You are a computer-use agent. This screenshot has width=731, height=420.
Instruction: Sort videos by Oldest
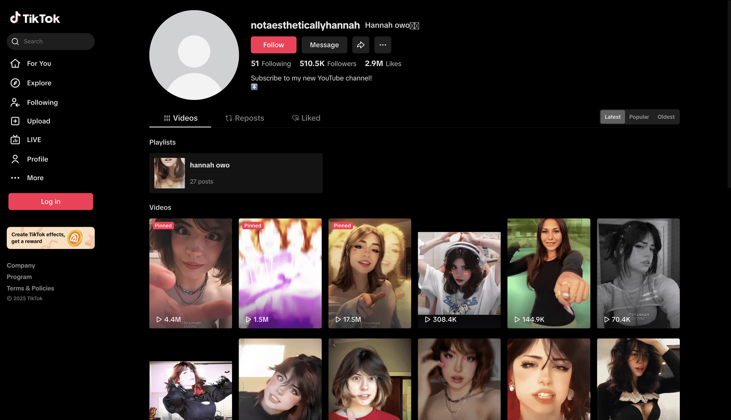coord(666,117)
